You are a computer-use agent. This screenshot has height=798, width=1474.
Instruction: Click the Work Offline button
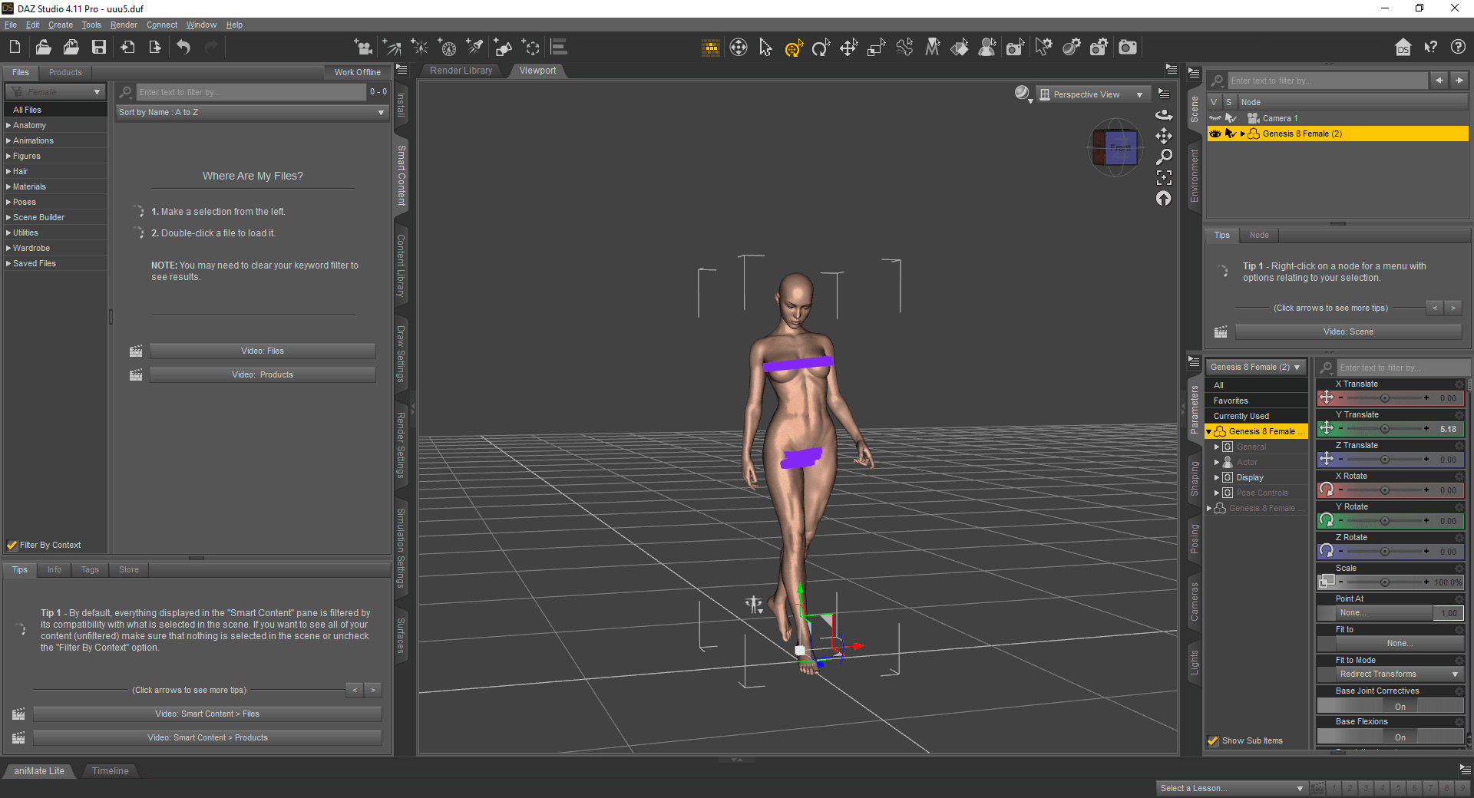pyautogui.click(x=357, y=72)
